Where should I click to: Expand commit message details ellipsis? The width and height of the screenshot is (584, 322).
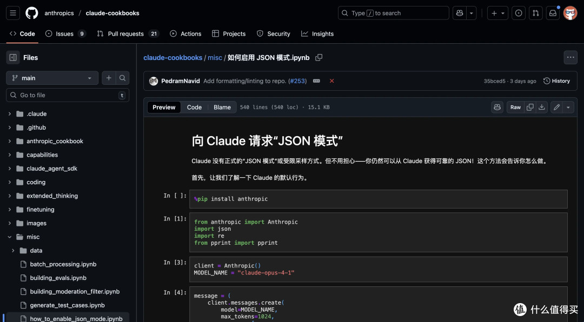pyautogui.click(x=316, y=81)
